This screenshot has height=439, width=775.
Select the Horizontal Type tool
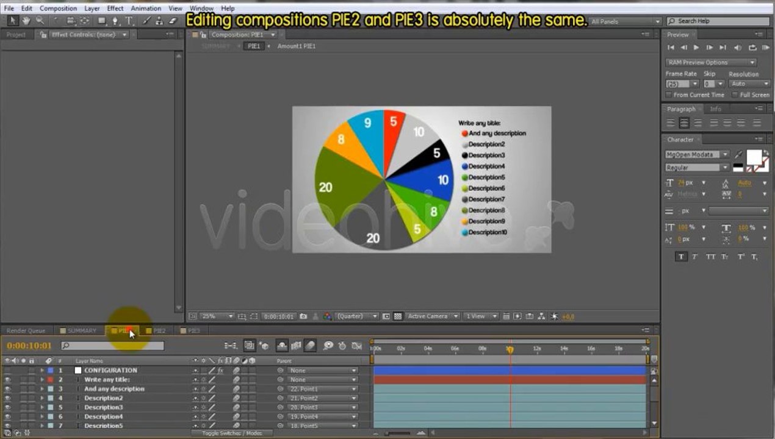(129, 21)
